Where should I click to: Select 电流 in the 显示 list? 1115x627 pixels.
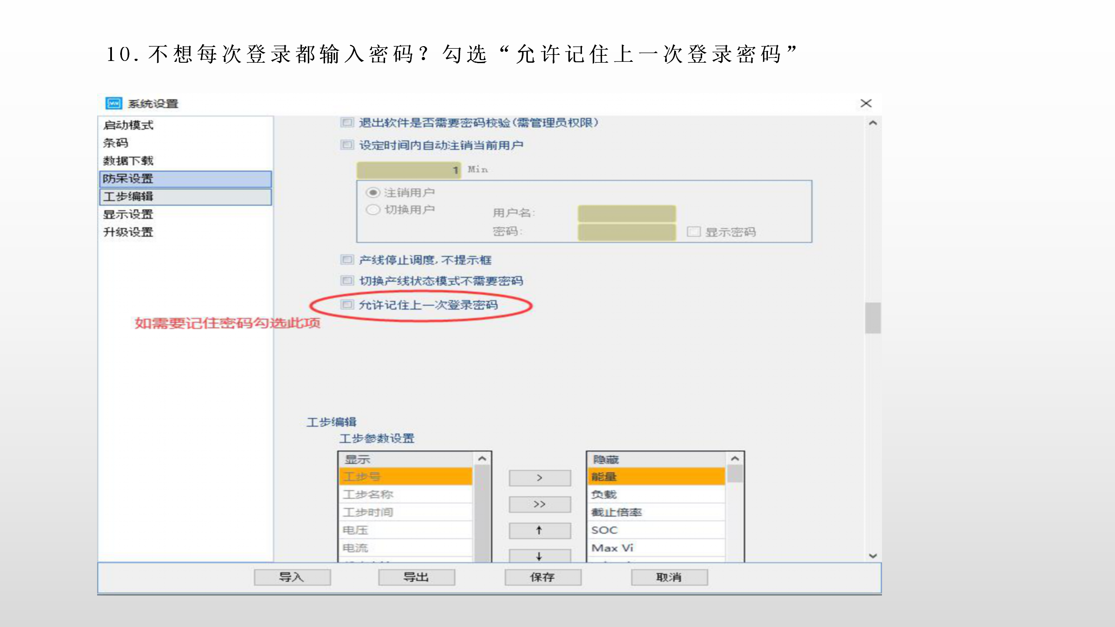405,548
